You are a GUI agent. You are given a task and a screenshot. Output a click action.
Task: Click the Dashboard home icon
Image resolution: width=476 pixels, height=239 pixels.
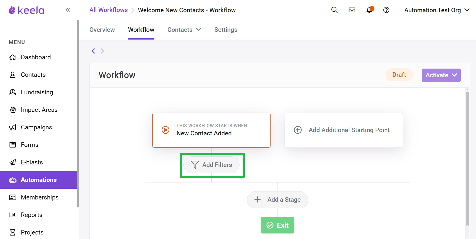click(x=13, y=57)
